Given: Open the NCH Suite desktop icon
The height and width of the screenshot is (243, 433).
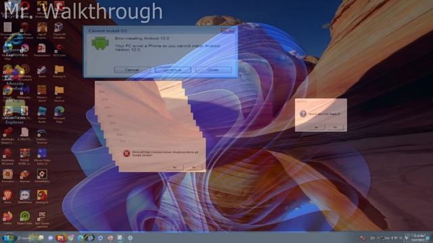Looking at the screenshot, I should pyautogui.click(x=59, y=50).
